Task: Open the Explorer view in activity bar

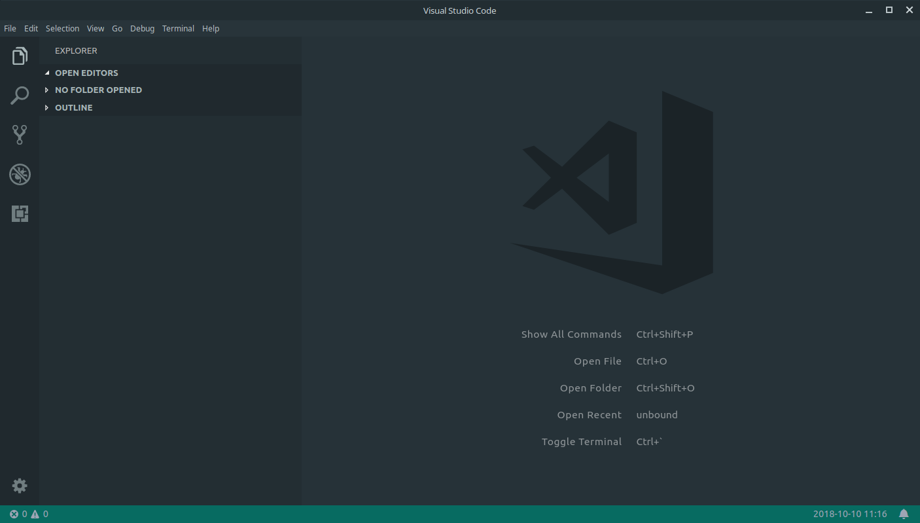Action: click(x=20, y=56)
